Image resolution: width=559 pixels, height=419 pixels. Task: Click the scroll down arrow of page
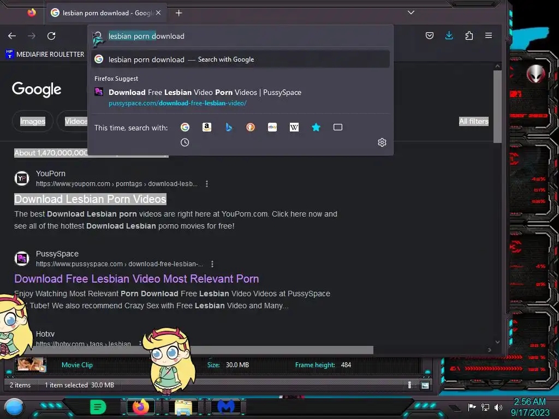tap(497, 342)
